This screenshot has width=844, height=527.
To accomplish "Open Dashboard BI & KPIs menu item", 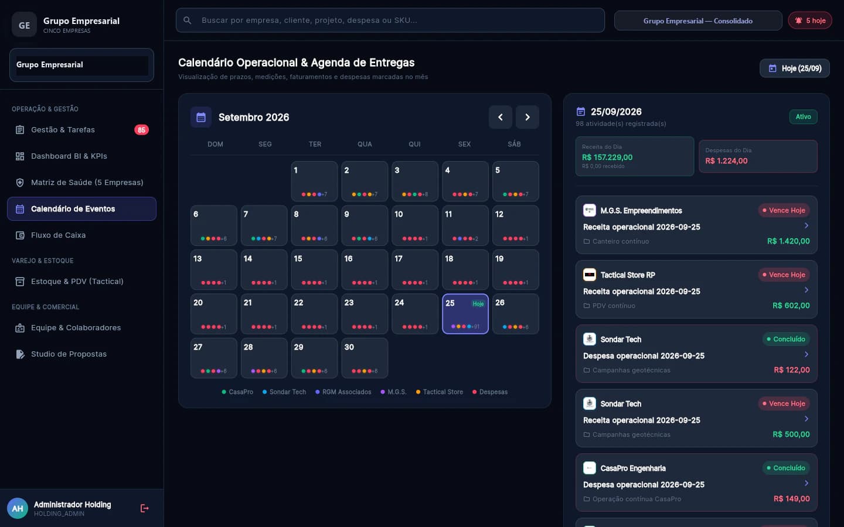I will (x=81, y=156).
